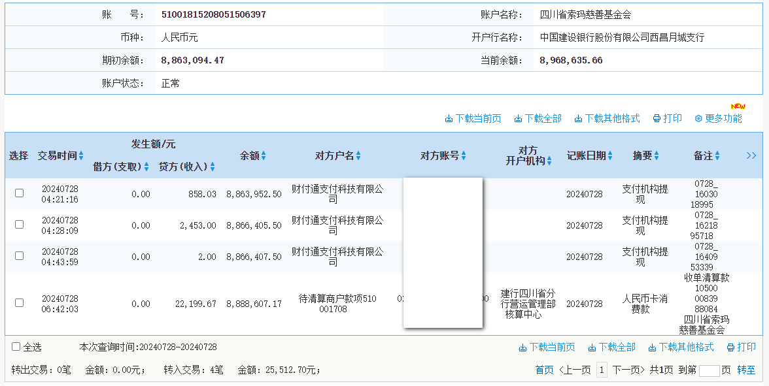Click the bottom 打印 print link
This screenshot has height=386, width=769.
coord(741,347)
